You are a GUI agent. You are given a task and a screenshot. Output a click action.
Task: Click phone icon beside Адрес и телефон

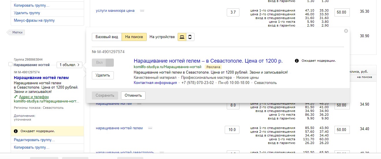16,97
